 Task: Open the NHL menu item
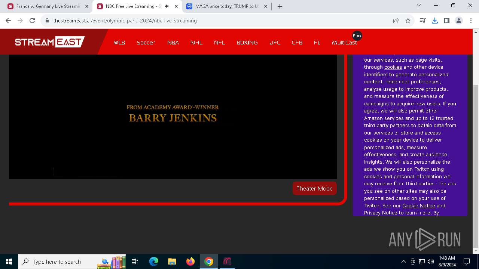(196, 43)
